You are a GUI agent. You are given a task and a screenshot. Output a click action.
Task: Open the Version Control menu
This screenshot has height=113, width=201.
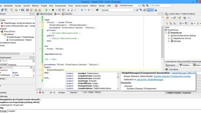[81, 6]
